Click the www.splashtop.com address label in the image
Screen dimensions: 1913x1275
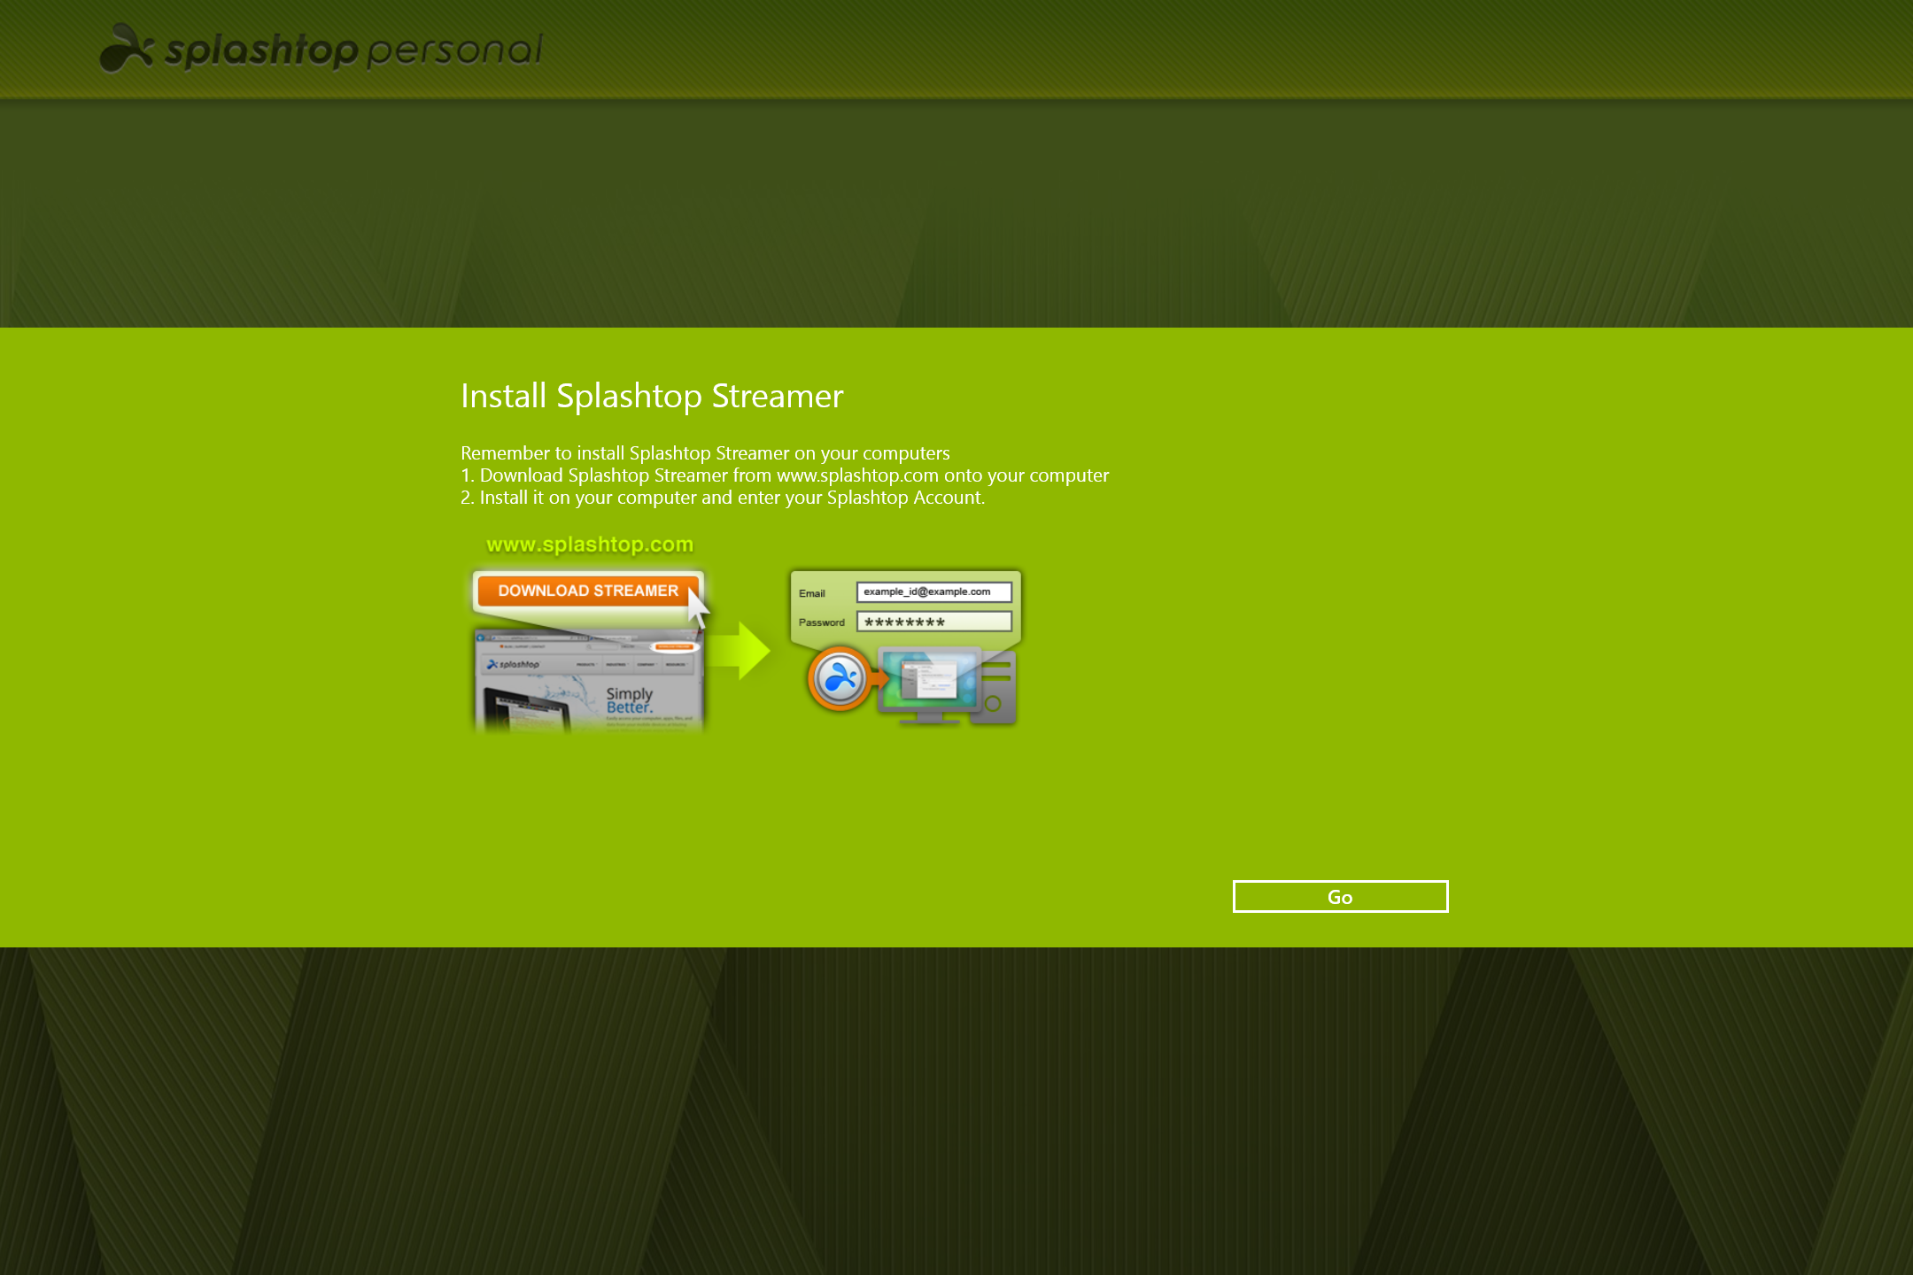pos(590,545)
